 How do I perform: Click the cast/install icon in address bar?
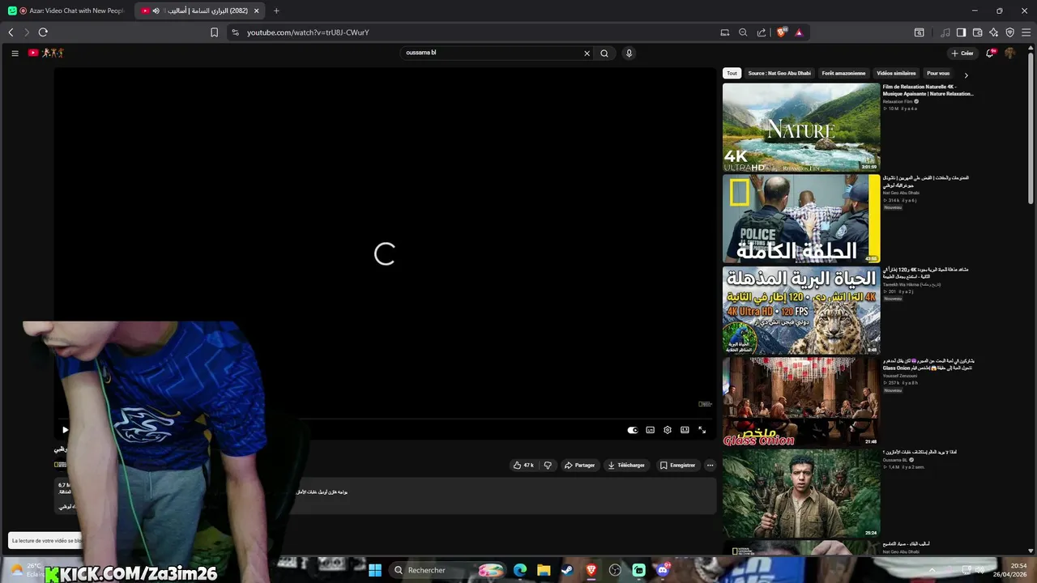(725, 32)
